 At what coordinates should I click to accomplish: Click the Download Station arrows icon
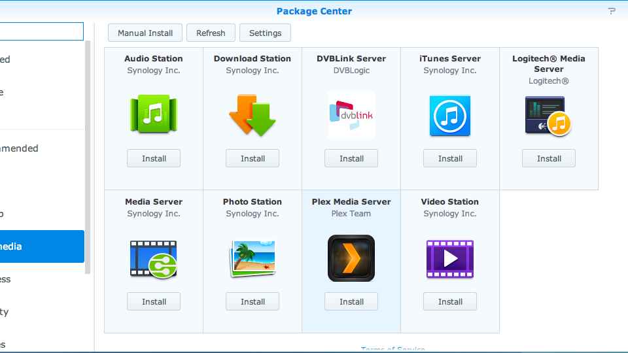click(x=253, y=115)
